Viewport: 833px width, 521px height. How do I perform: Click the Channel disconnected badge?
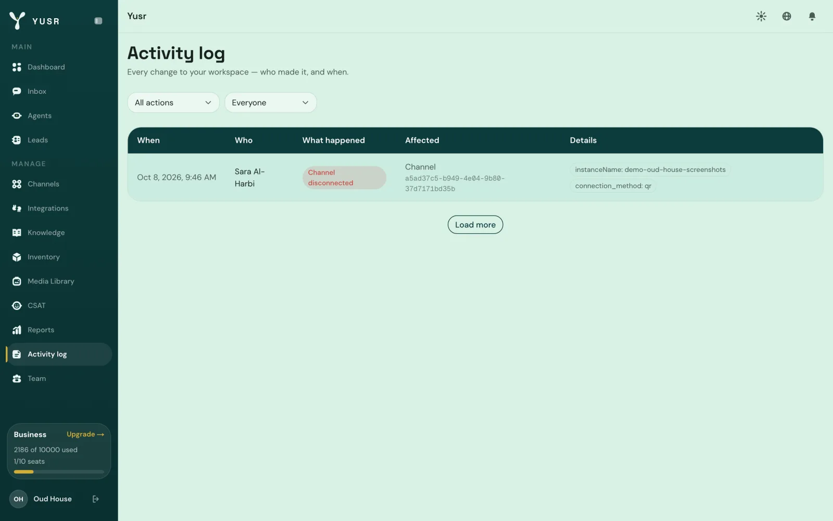click(344, 178)
